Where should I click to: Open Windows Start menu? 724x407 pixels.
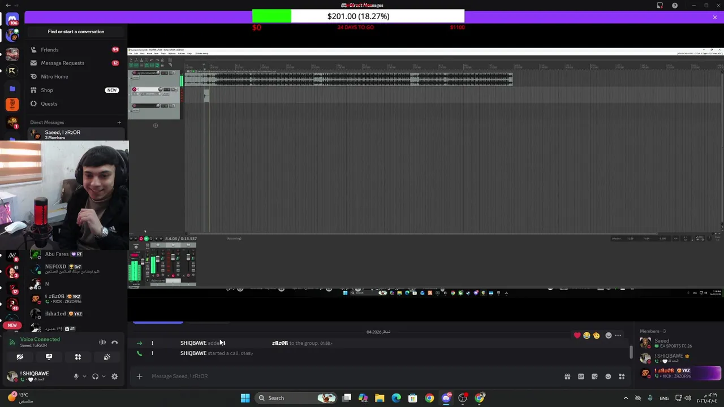245,398
